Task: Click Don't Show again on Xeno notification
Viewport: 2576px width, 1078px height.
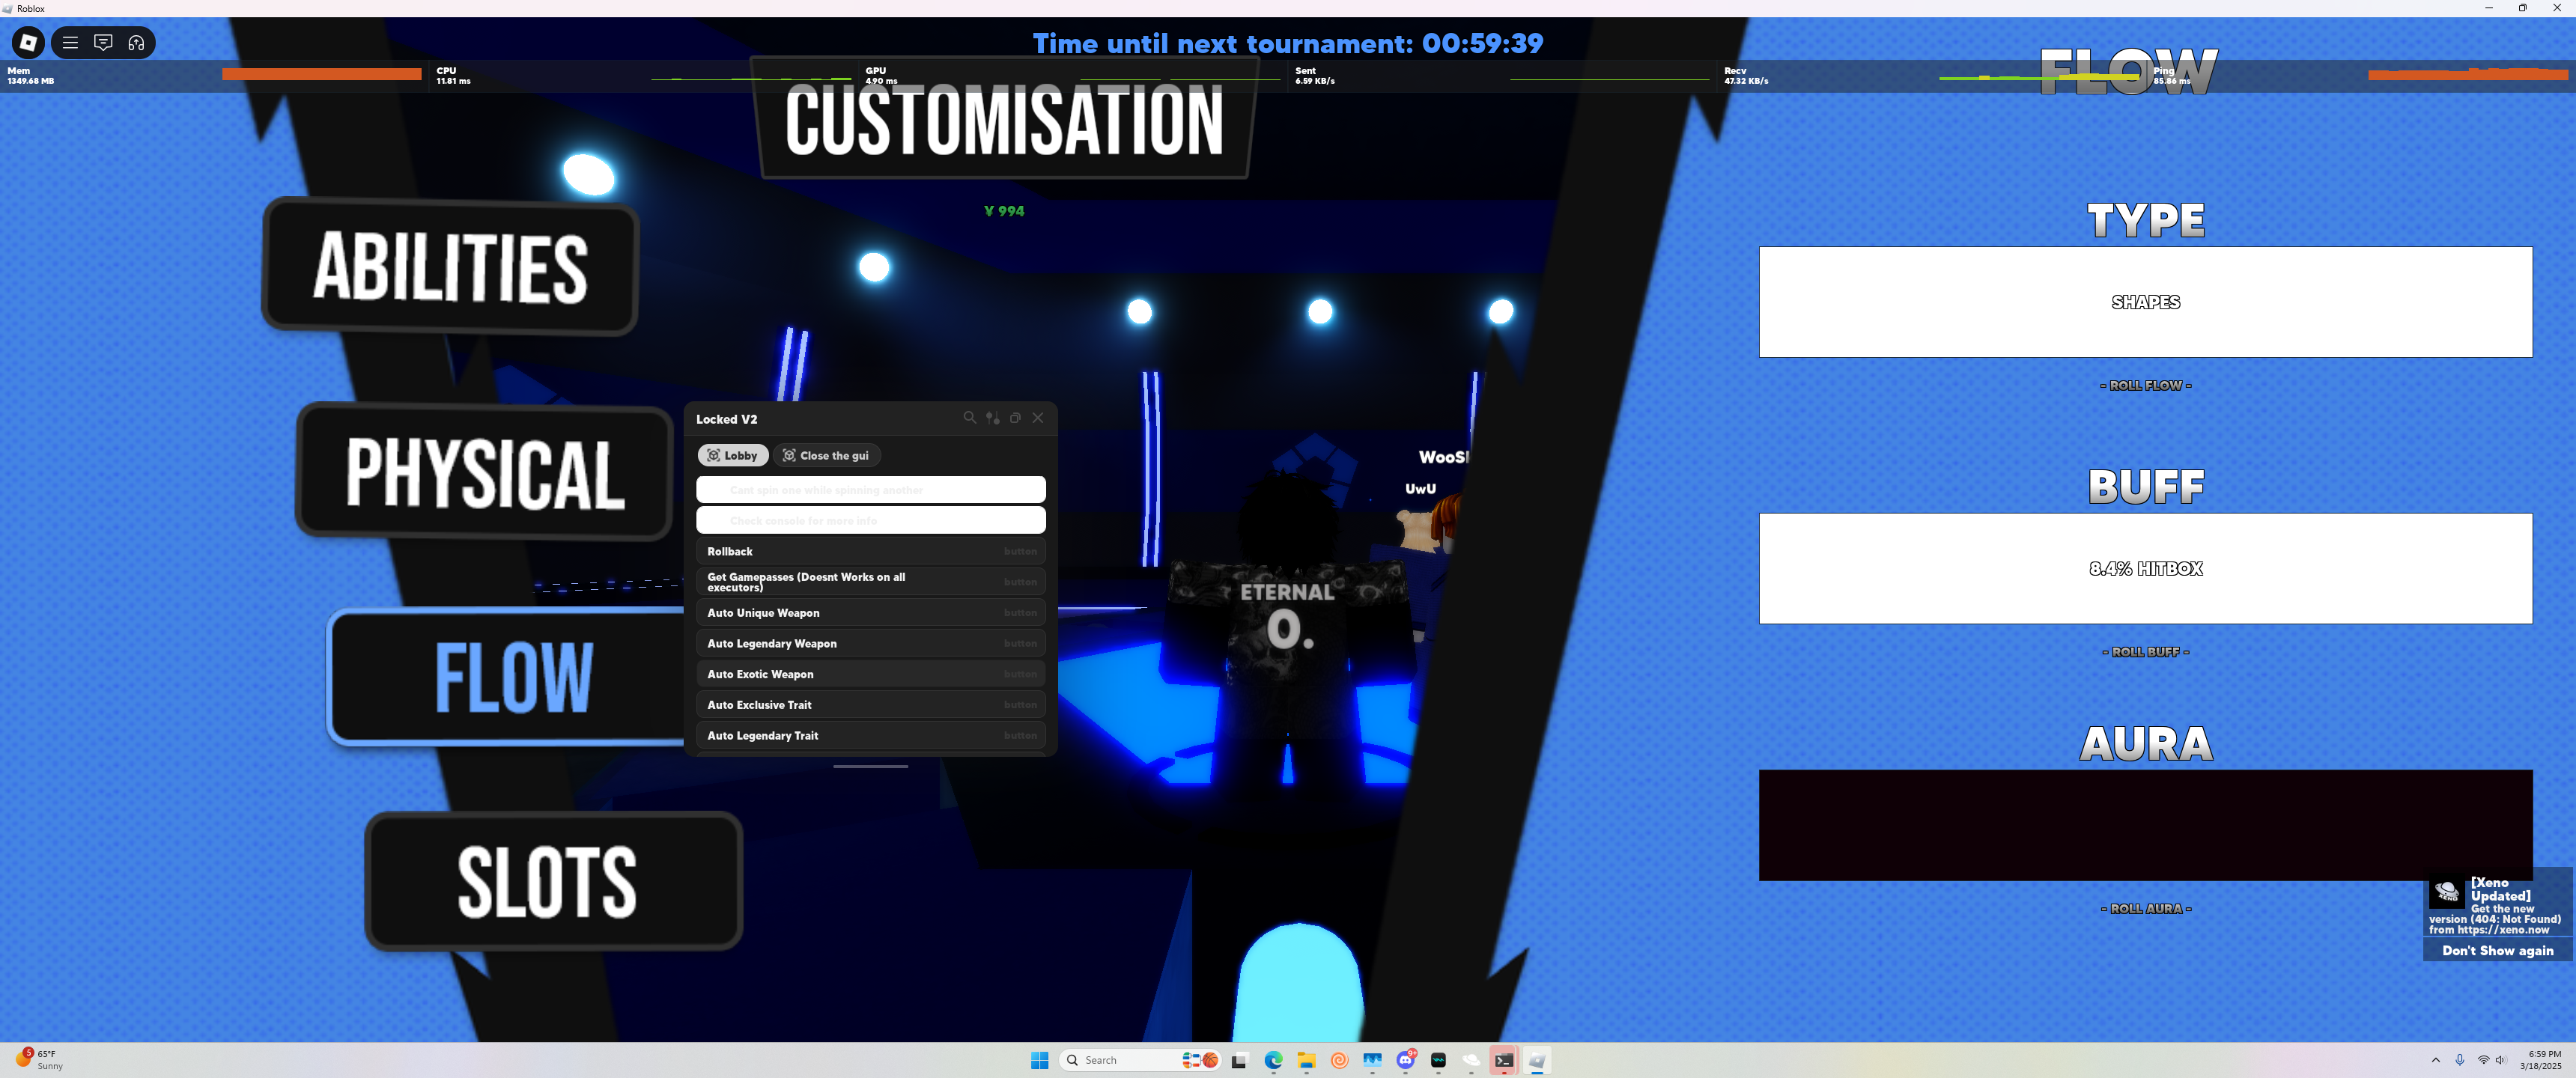Action: tap(2497, 950)
